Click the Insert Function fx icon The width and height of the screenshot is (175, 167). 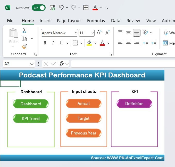(61, 64)
